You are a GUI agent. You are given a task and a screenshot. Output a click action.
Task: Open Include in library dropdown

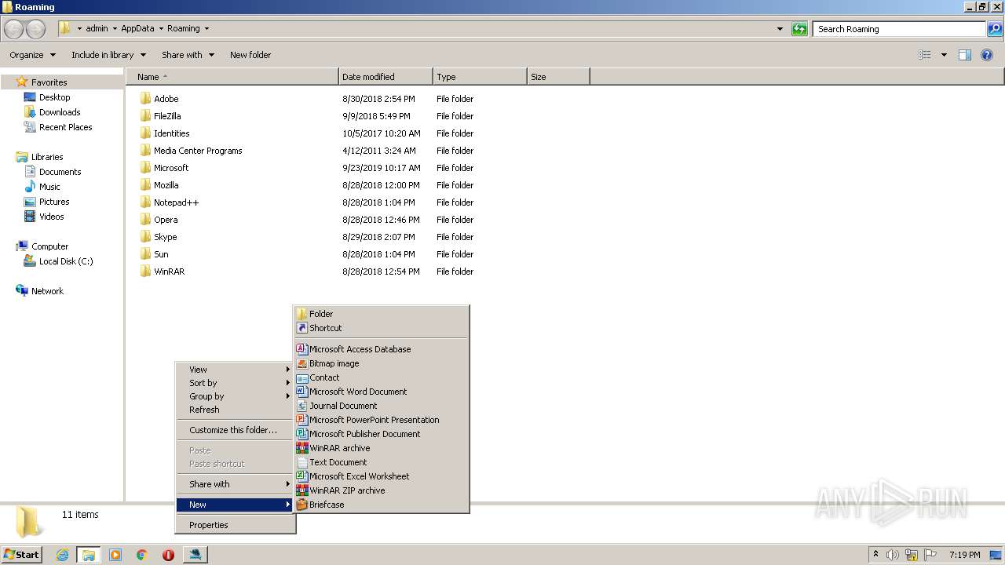[x=108, y=55]
